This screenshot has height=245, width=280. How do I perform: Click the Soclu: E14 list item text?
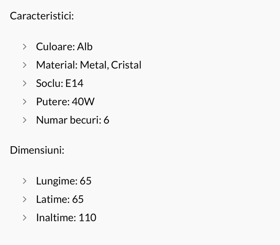point(59,83)
